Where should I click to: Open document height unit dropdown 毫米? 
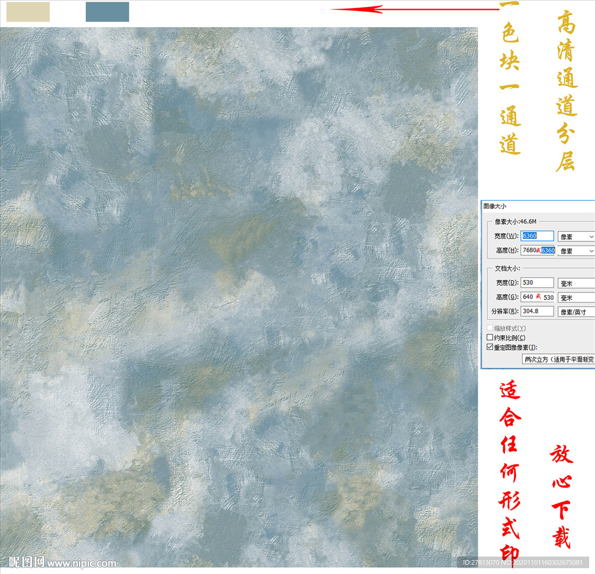tap(576, 298)
